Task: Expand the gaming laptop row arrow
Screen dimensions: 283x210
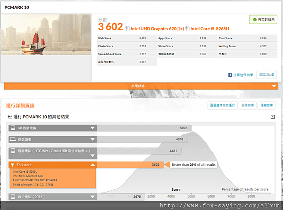Action: click(x=92, y=139)
